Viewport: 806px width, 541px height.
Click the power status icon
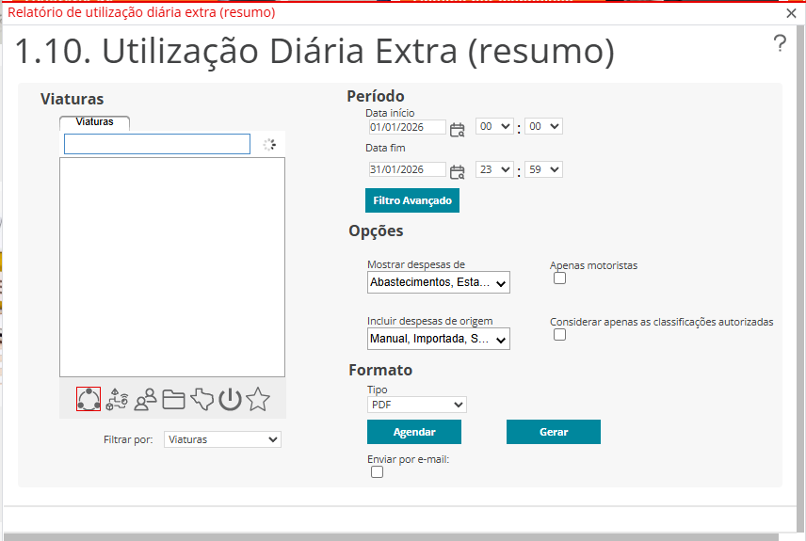[x=230, y=400]
